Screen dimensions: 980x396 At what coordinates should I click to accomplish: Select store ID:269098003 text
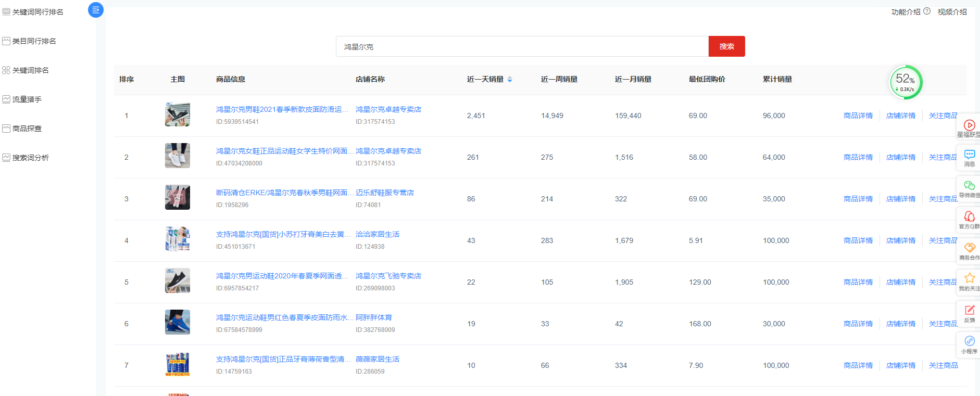point(375,288)
